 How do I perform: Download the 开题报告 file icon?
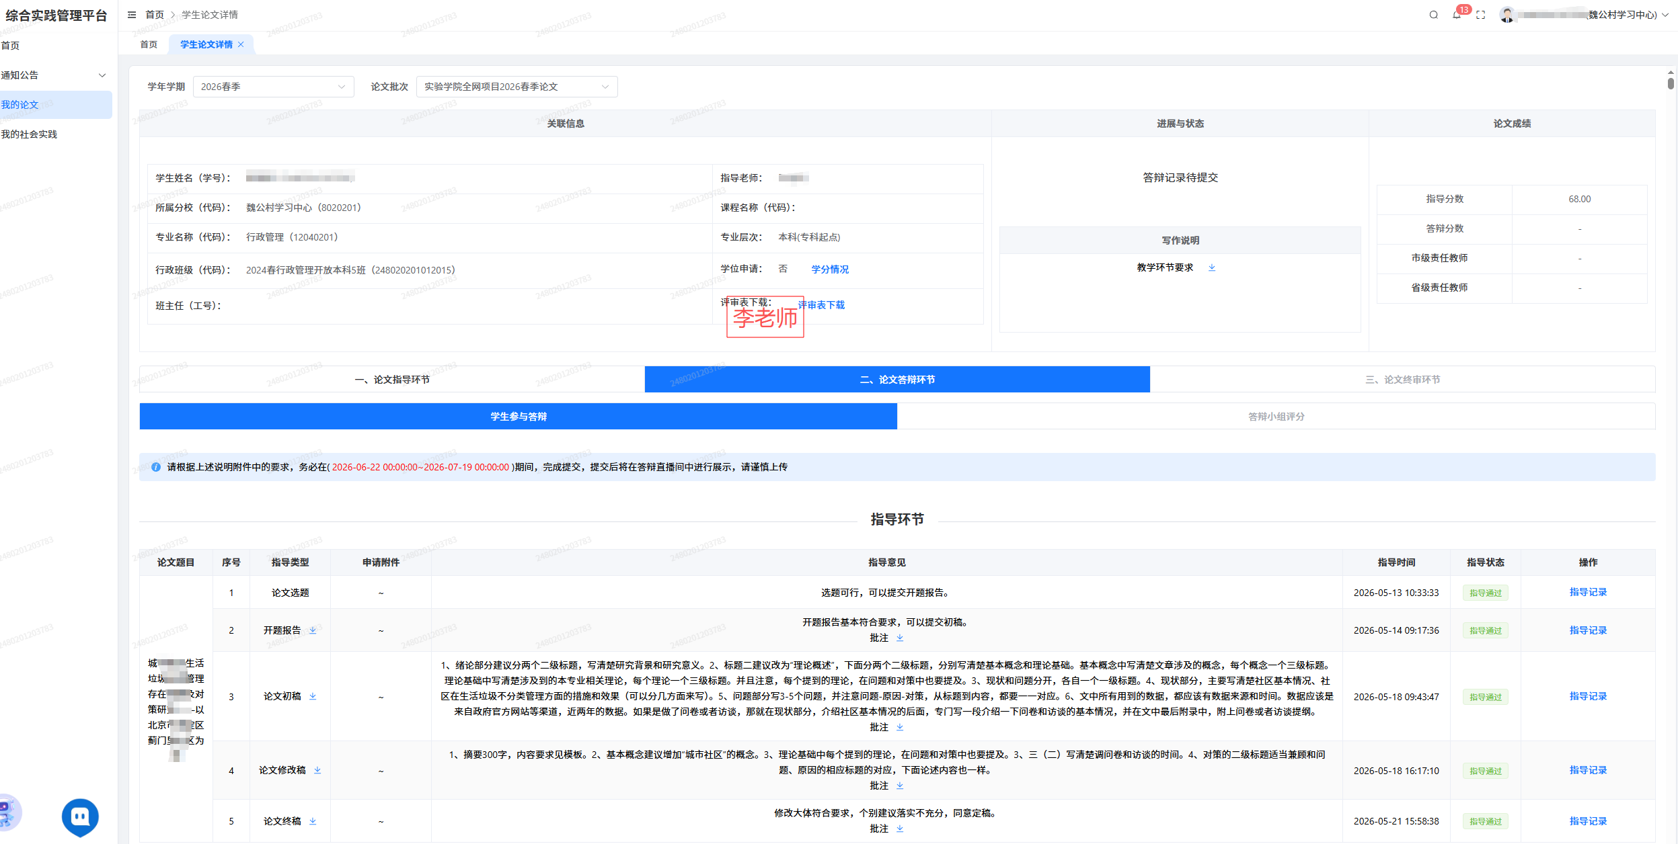coord(313,630)
